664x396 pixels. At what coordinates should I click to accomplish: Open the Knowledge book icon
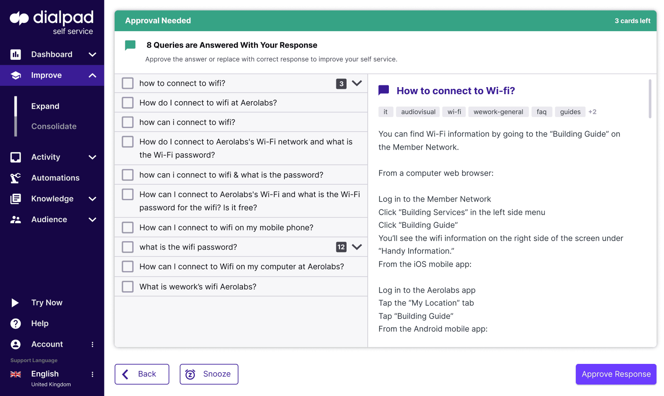point(15,198)
